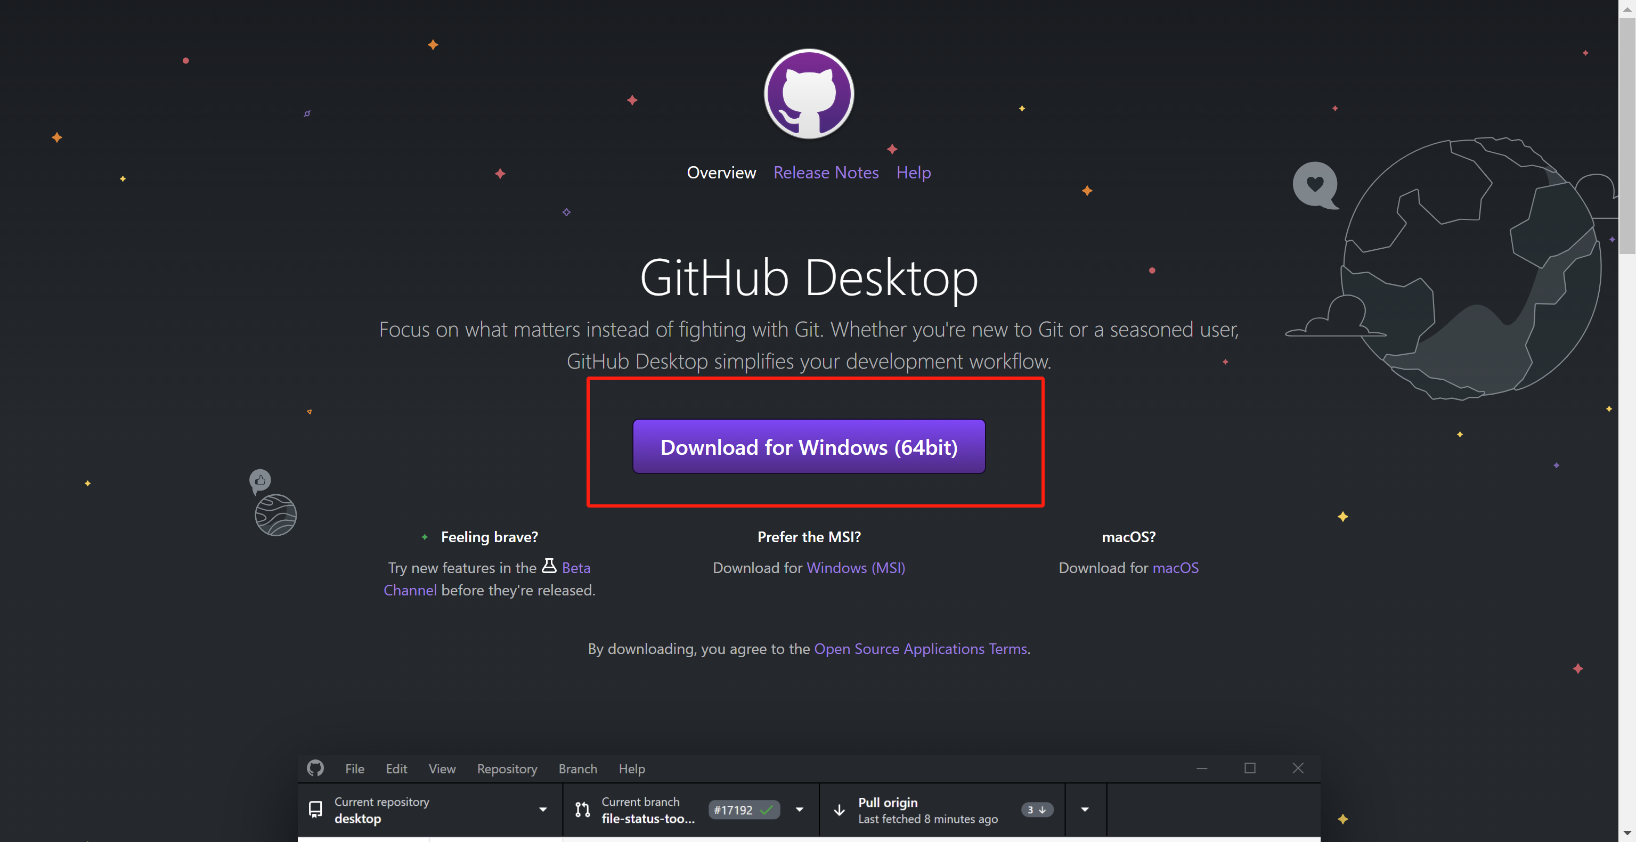
Task: Expand the Current branch dropdown
Action: tap(801, 810)
